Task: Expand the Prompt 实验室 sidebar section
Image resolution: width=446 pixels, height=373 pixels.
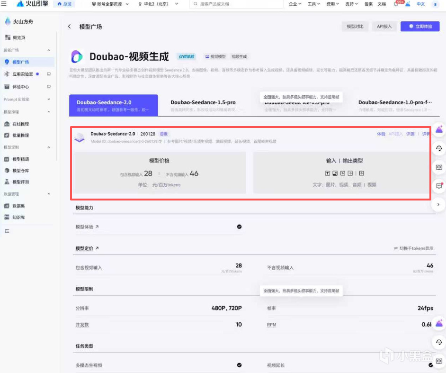Action: [x=49, y=100]
